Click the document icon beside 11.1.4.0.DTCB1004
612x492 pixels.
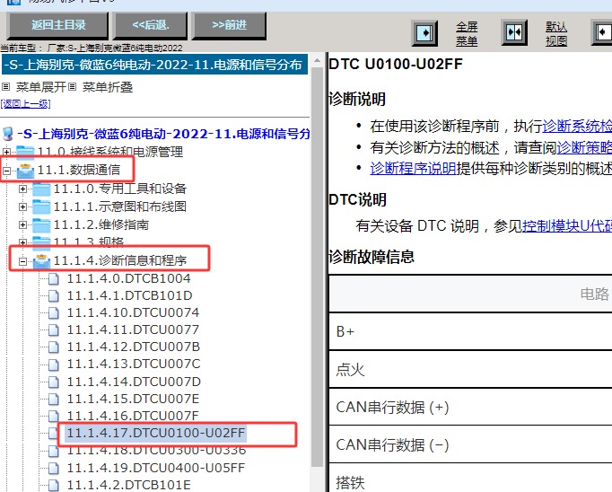pos(54,279)
